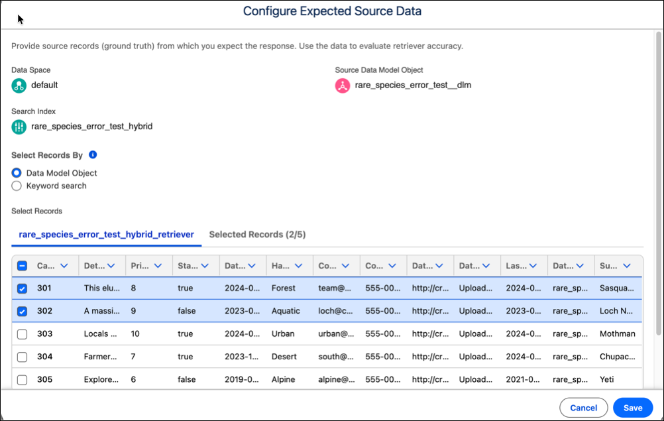This screenshot has width=664, height=421.
Task: Toggle the select-all header checkbox
Action: click(x=22, y=266)
